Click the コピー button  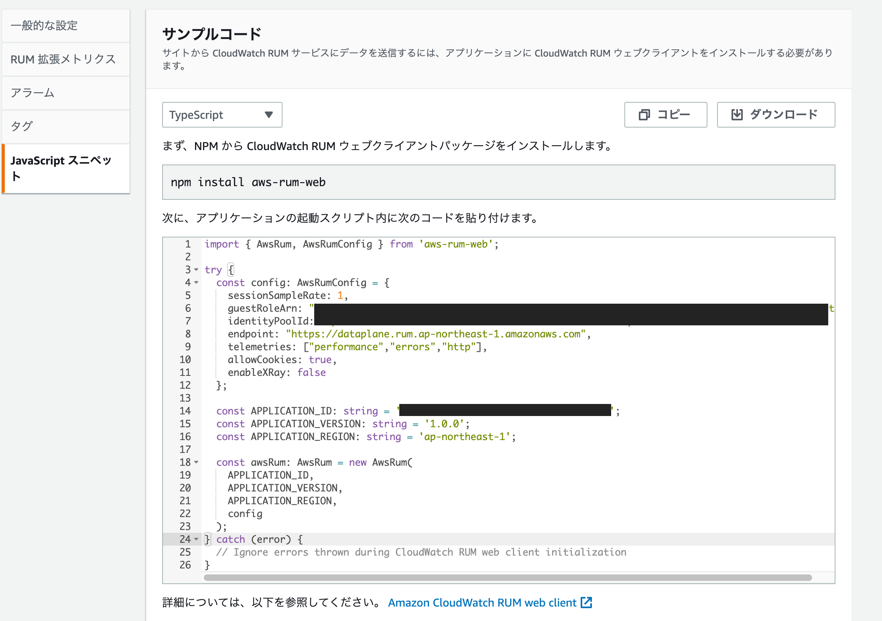click(665, 115)
